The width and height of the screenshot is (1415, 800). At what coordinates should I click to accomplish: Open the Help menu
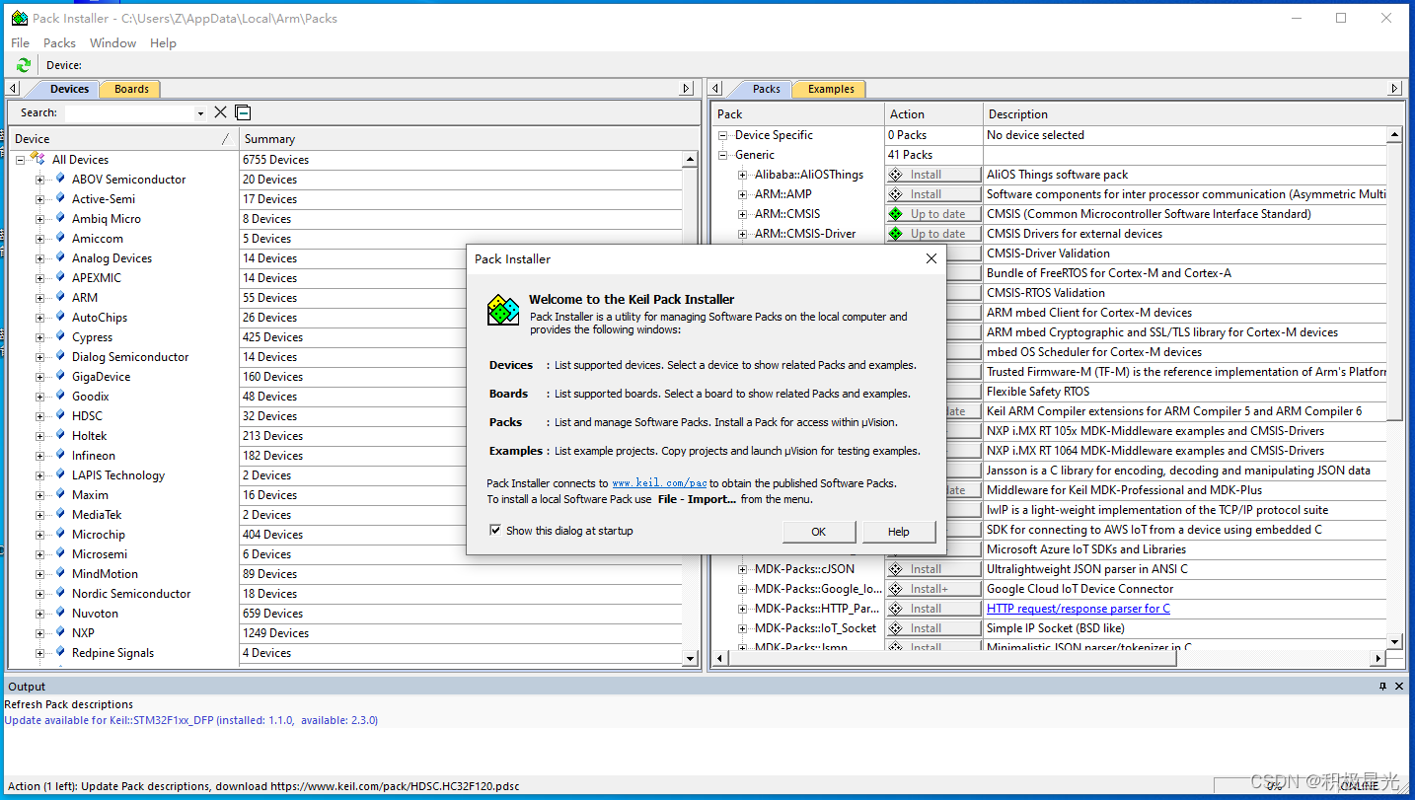coord(163,42)
